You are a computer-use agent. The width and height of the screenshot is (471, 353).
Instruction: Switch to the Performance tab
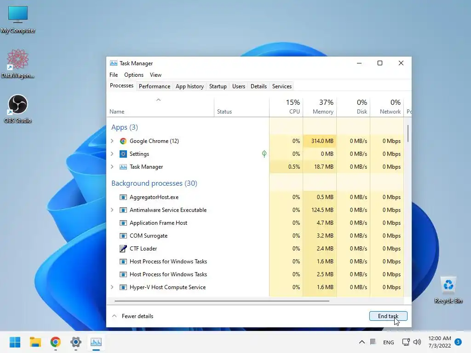click(155, 86)
